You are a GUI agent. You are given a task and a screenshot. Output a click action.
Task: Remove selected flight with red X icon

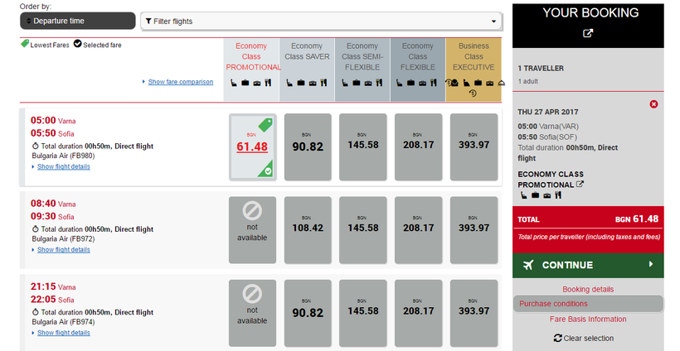[653, 103]
